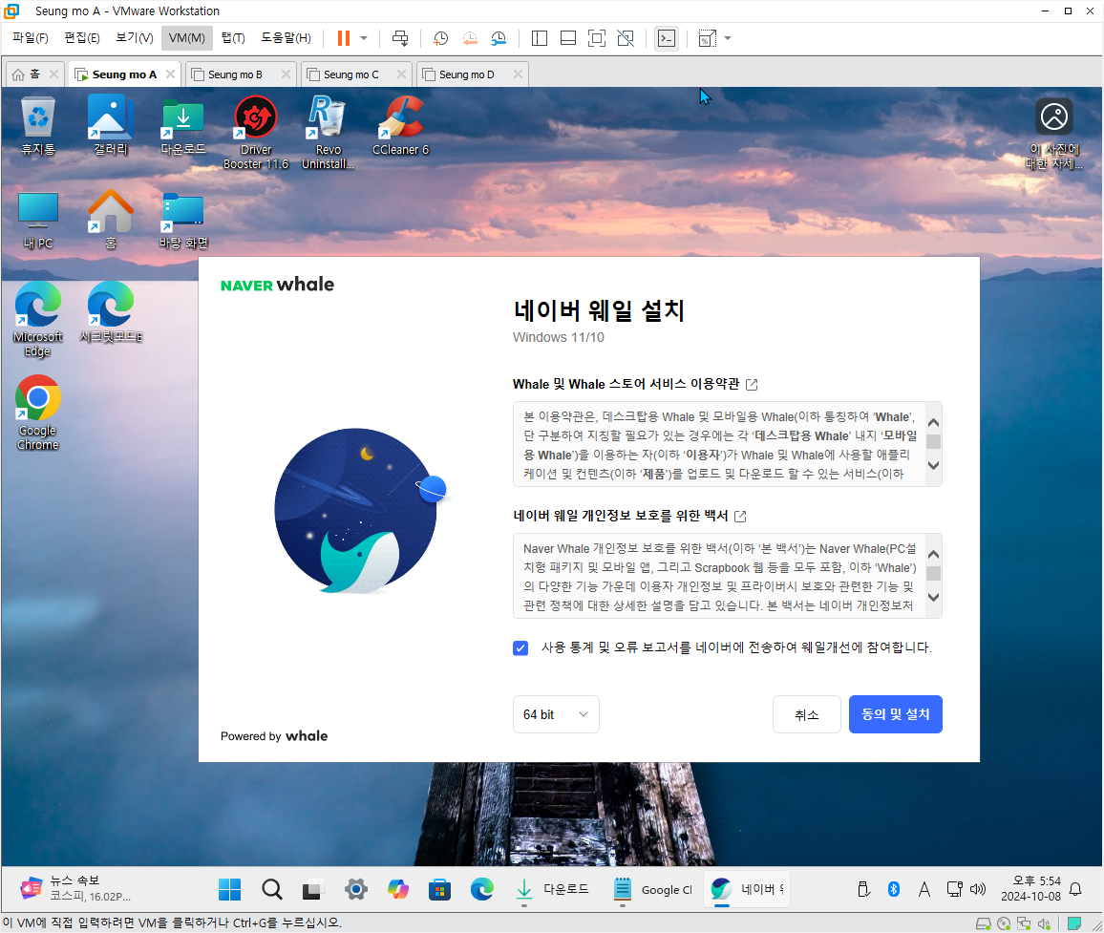The width and height of the screenshot is (1104, 933).
Task: Select the 휴지통 recycle bin icon
Action: coord(38,126)
